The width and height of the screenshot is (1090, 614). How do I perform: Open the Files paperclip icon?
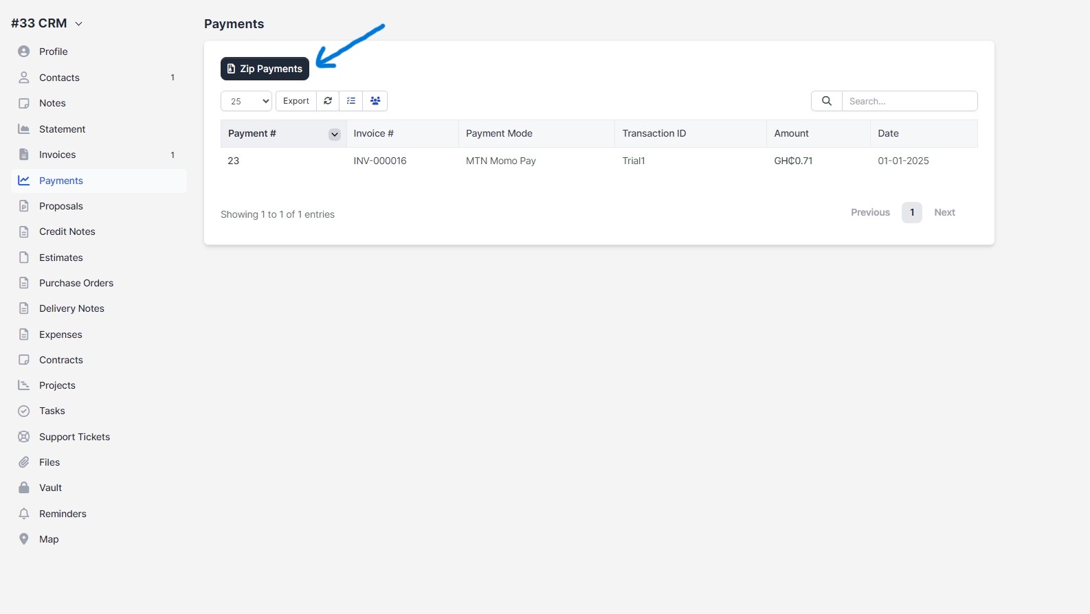coord(24,462)
